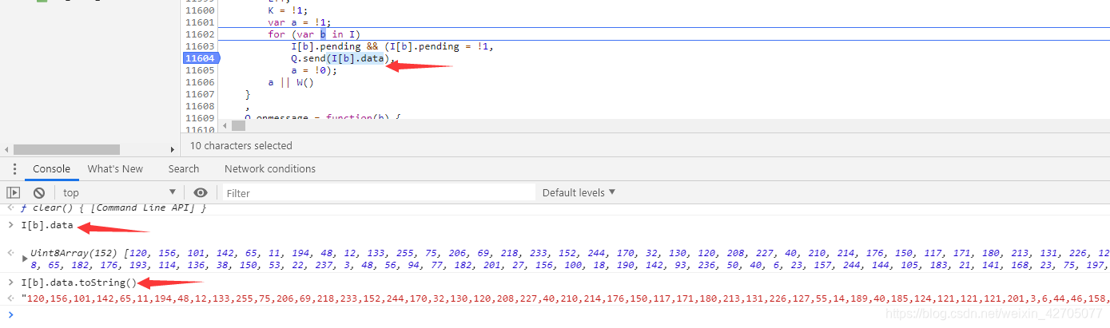Screen dimensions: 1110x328
Task: Toggle a breakpoint on line 11606
Action: (x=199, y=82)
